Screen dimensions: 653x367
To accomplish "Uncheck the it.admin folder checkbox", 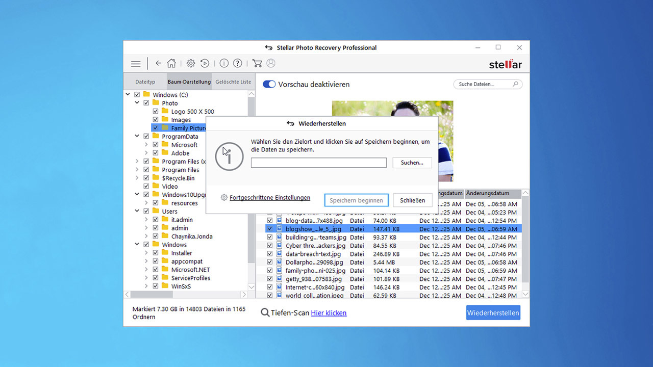I will (x=156, y=220).
